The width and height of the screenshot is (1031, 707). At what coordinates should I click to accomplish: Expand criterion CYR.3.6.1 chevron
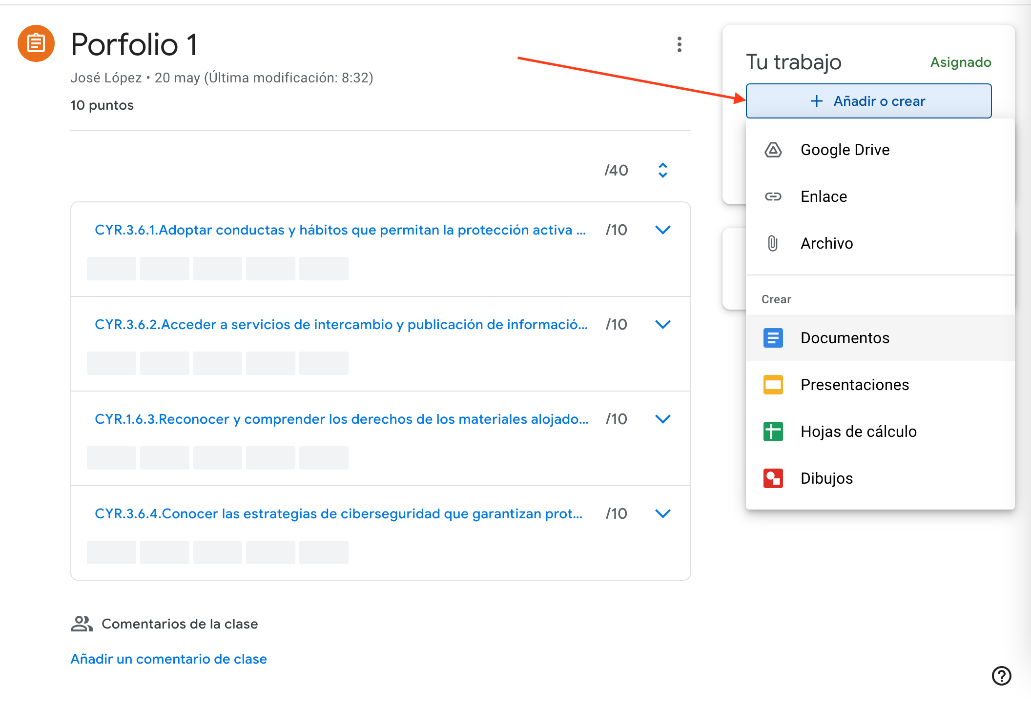pyautogui.click(x=662, y=230)
